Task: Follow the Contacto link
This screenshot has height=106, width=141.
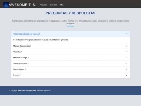Action: (x=70, y=26)
